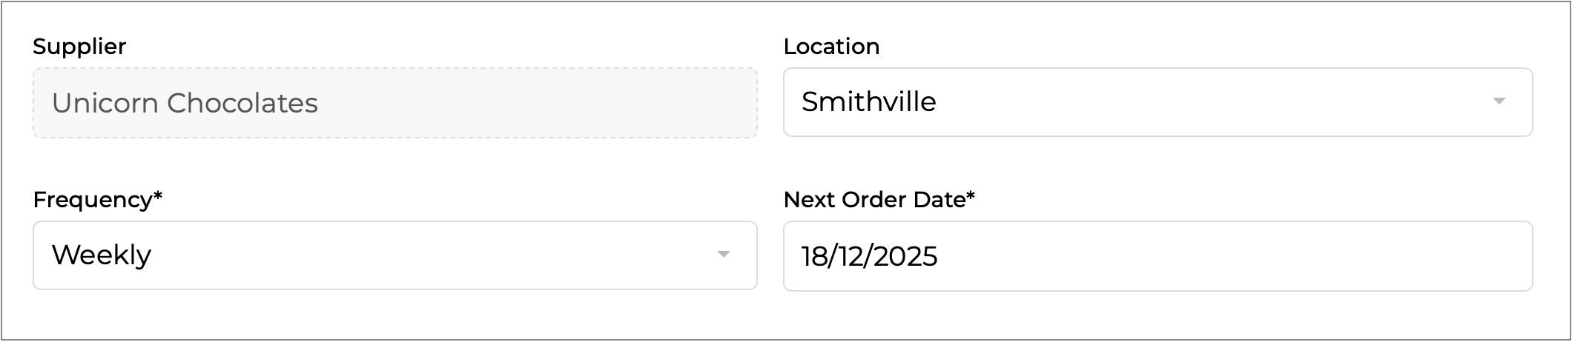Click the Location dropdown caret arrow
1572x342 pixels.
pos(1499,101)
